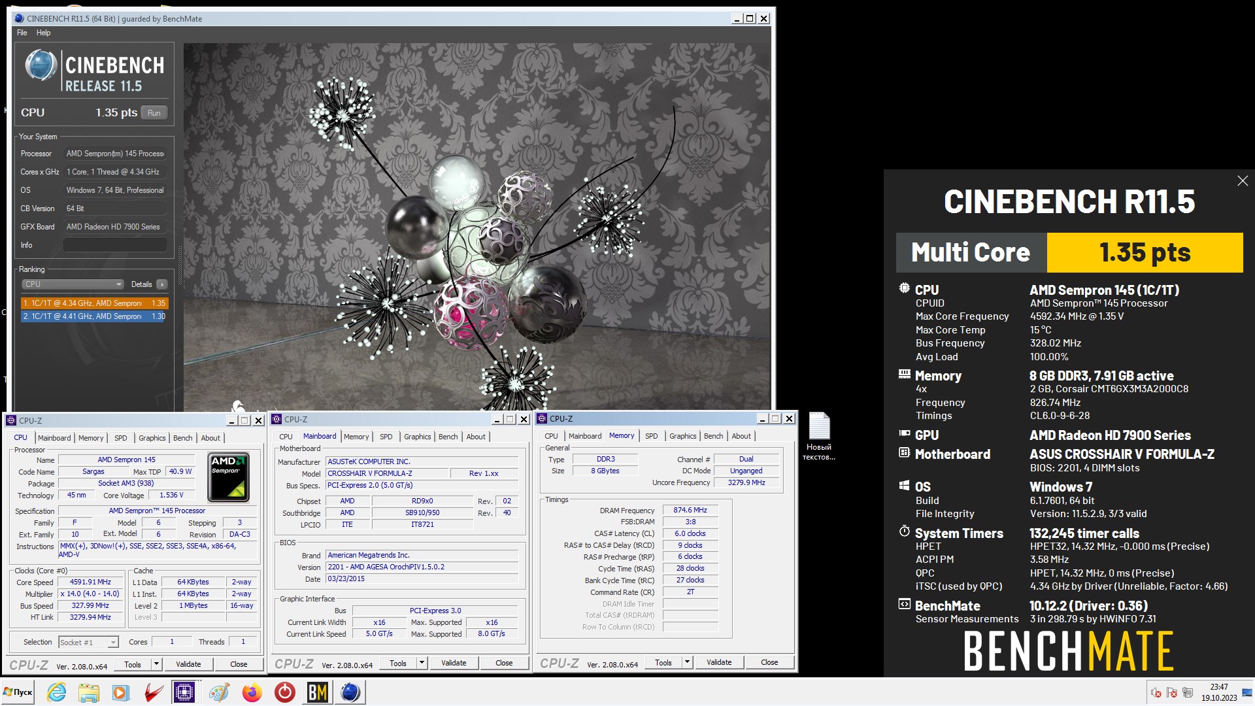Image resolution: width=1255 pixels, height=706 pixels.
Task: Click the System Timers clock icon in BenchMate
Action: [x=904, y=531]
